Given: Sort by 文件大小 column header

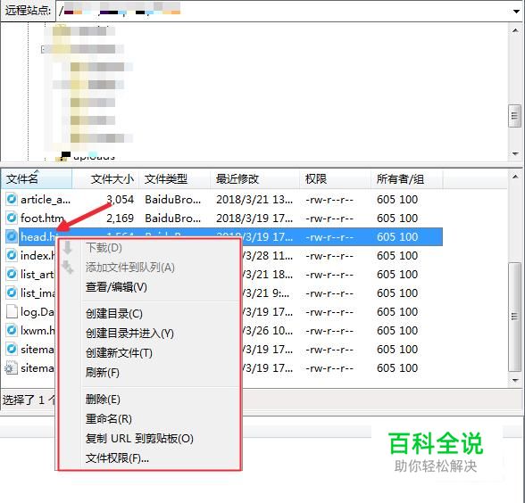Looking at the screenshot, I should pos(105,179).
